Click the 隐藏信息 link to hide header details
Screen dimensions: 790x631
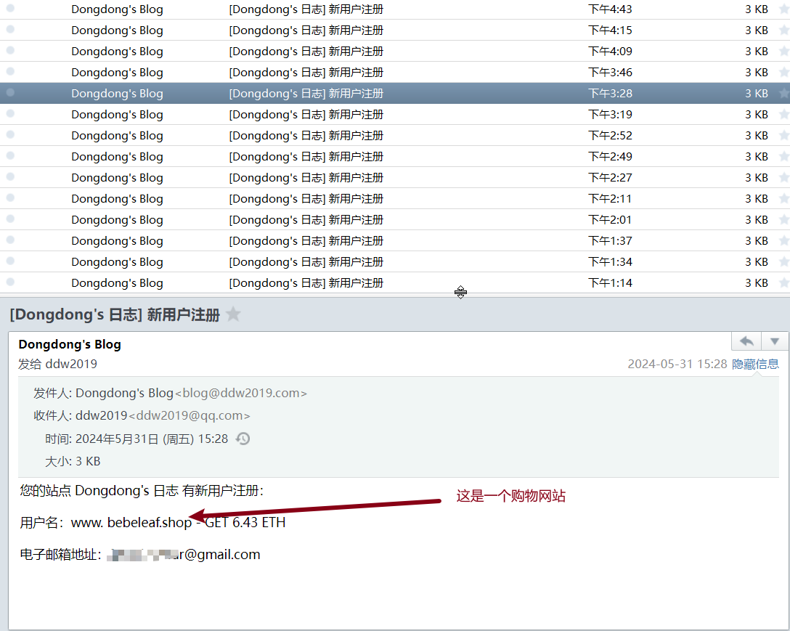[x=755, y=364]
